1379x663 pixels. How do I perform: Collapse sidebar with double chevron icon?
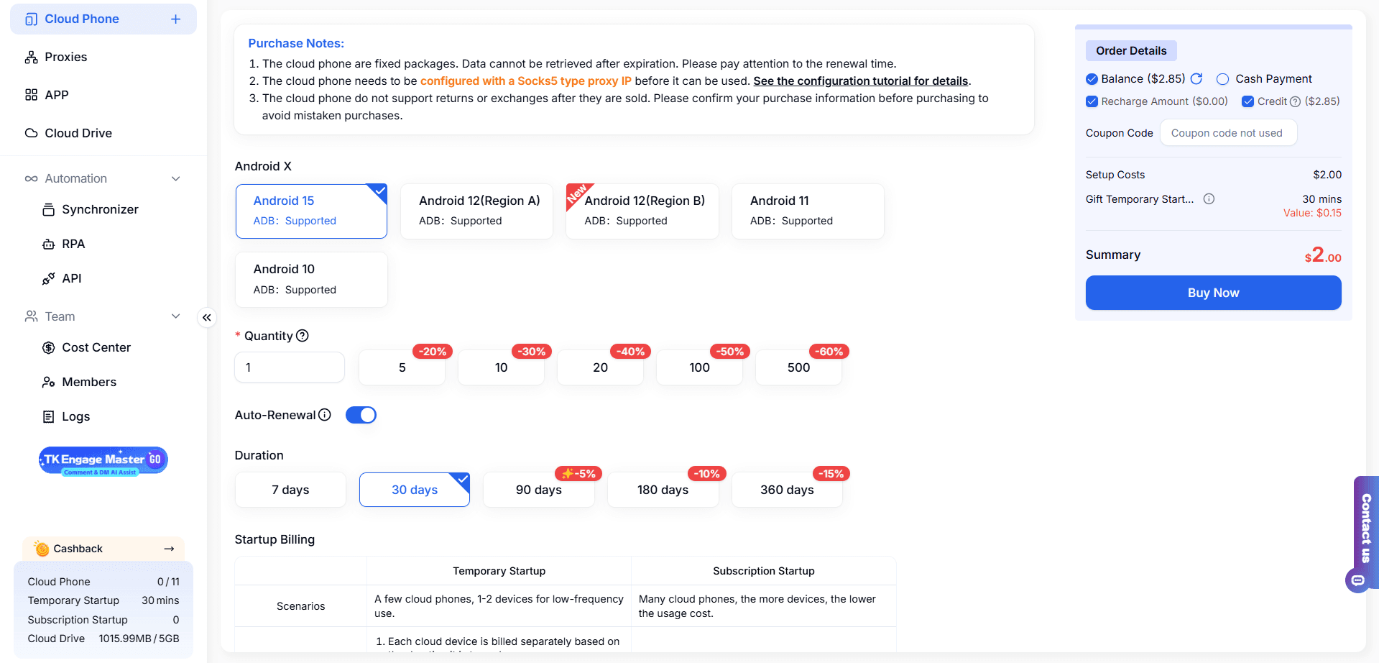[207, 317]
